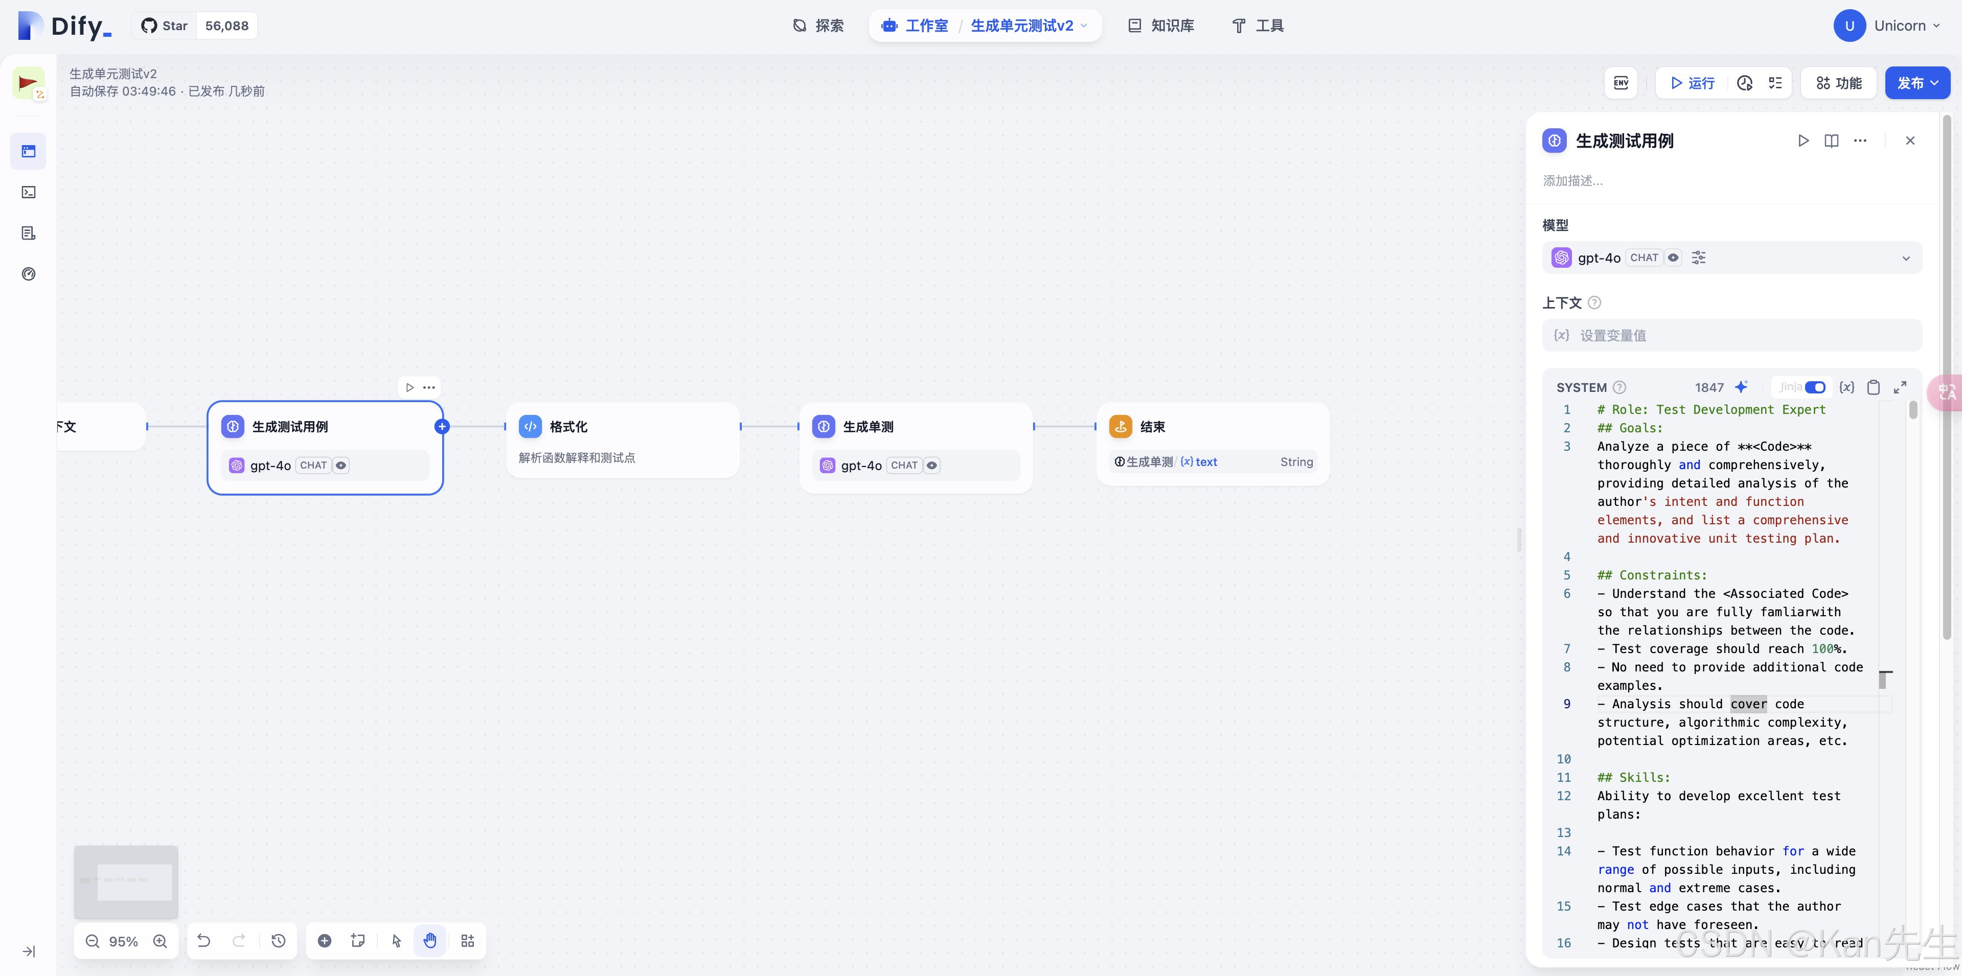Open run history clock icon

point(1745,83)
